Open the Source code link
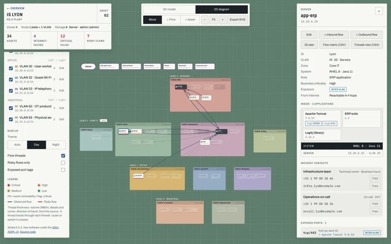Image resolution: width=391 pixels, height=244 pixels. click(x=28, y=232)
